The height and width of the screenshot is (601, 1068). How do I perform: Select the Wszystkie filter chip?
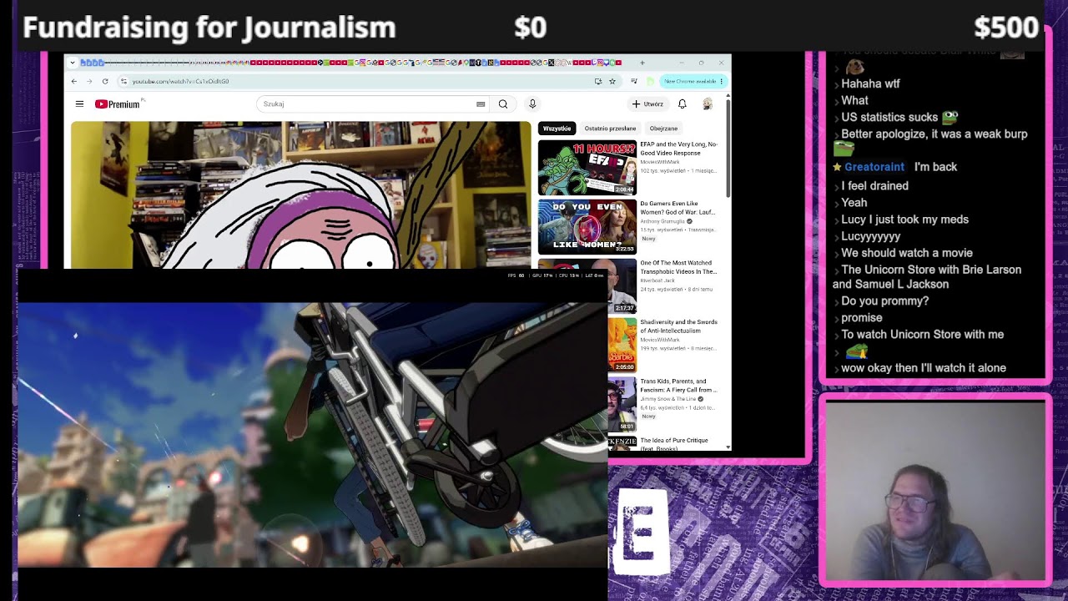(557, 129)
